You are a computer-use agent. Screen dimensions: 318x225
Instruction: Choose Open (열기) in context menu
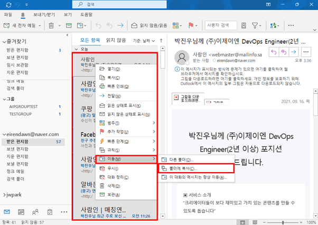point(126,69)
